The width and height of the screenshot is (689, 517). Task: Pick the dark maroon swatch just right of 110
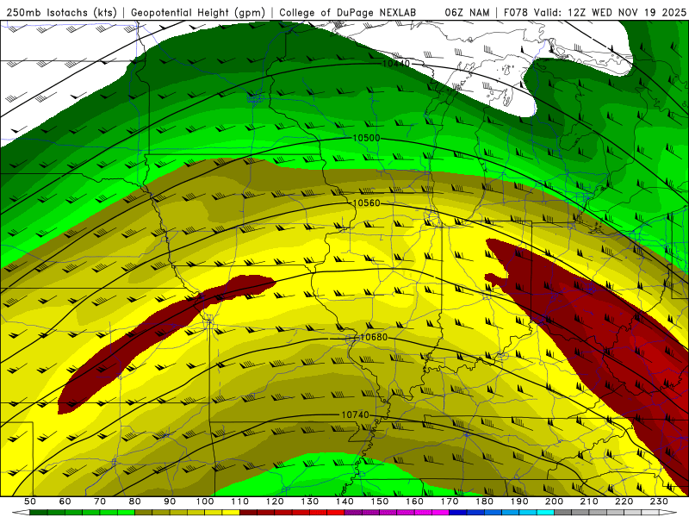248,512
